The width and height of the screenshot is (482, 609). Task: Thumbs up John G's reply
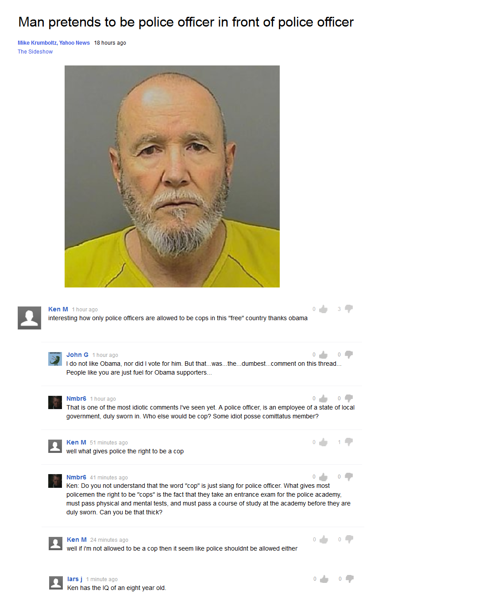pos(324,355)
